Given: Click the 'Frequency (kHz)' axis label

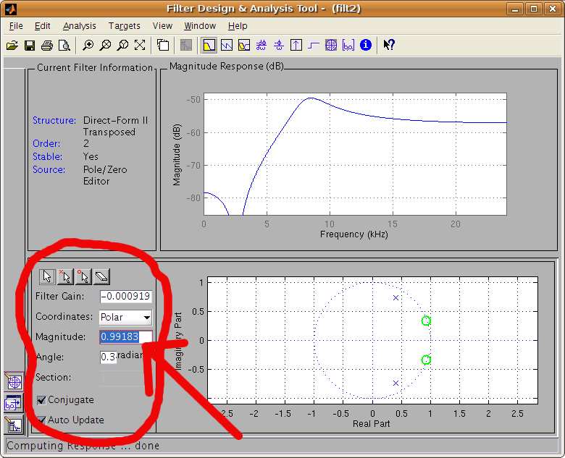Looking at the screenshot, I should pyautogui.click(x=353, y=234).
